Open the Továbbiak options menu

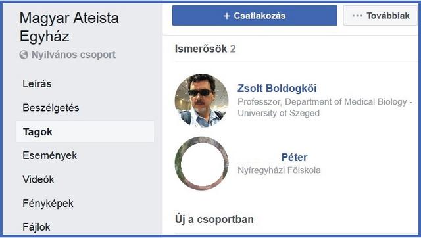[380, 16]
